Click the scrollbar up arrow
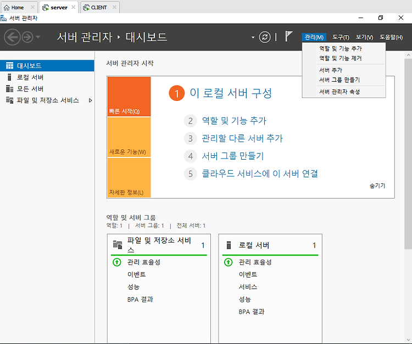 (x=408, y=55)
